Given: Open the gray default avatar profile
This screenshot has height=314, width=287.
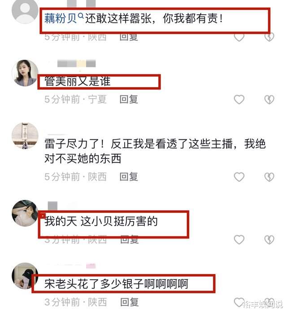Looking at the screenshot, I should click(x=25, y=11).
